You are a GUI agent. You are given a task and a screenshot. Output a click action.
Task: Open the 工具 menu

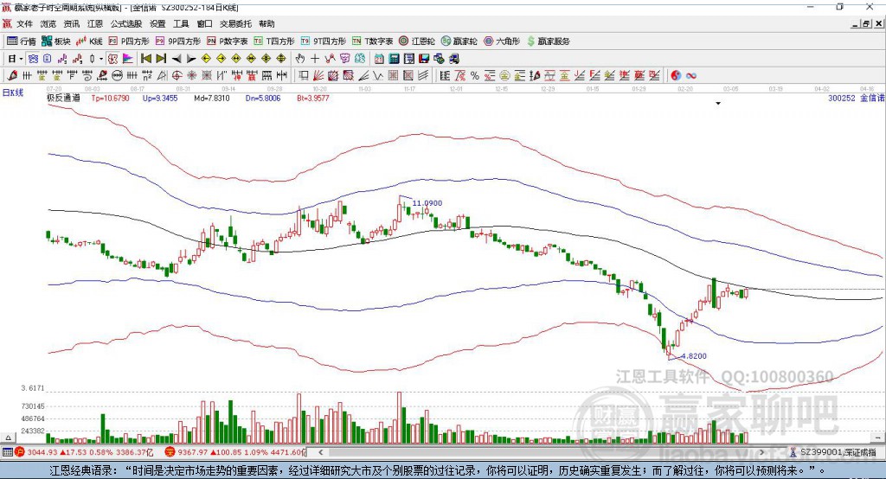(x=181, y=23)
